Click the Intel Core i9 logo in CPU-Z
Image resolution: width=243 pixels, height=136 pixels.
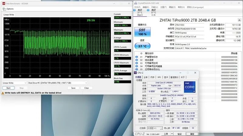190,87
